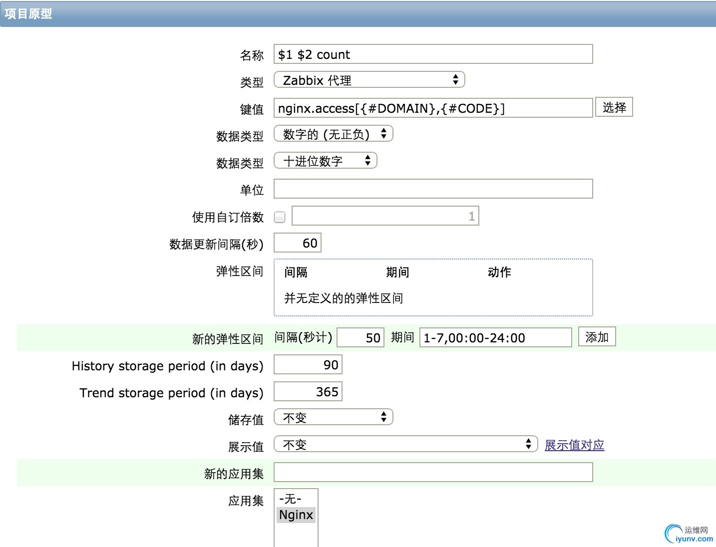This screenshot has height=547, width=716.
Task: Click the 名称 input containing $1 $2 count
Action: tap(433, 54)
